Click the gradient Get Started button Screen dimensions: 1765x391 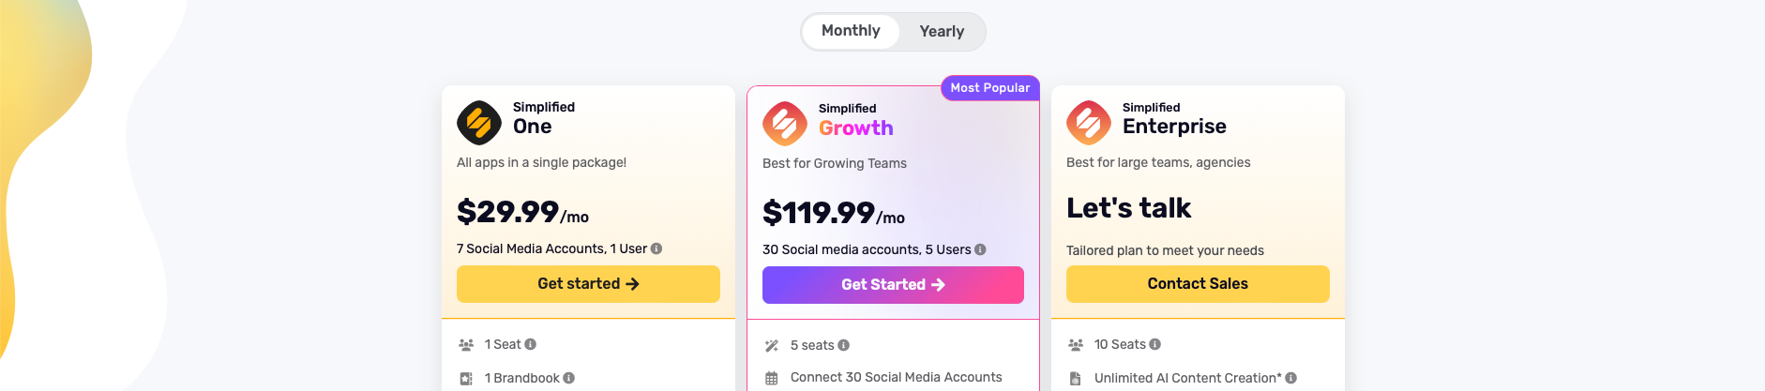click(893, 285)
